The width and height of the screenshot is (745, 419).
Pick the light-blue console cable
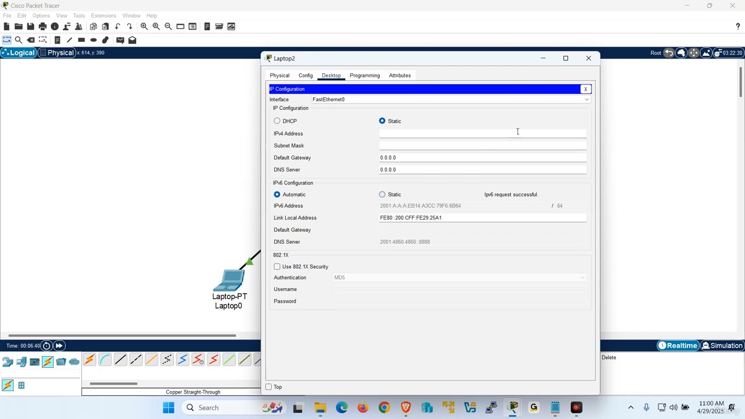pos(105,360)
